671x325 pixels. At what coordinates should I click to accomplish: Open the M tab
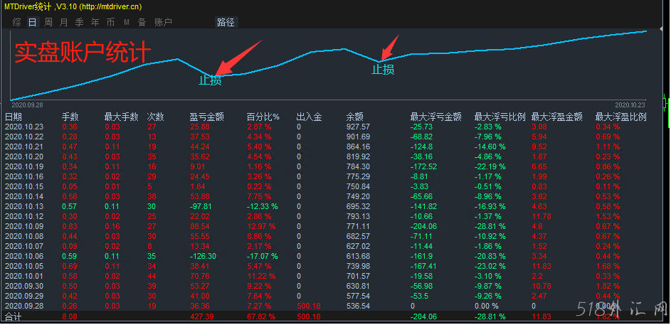(127, 22)
